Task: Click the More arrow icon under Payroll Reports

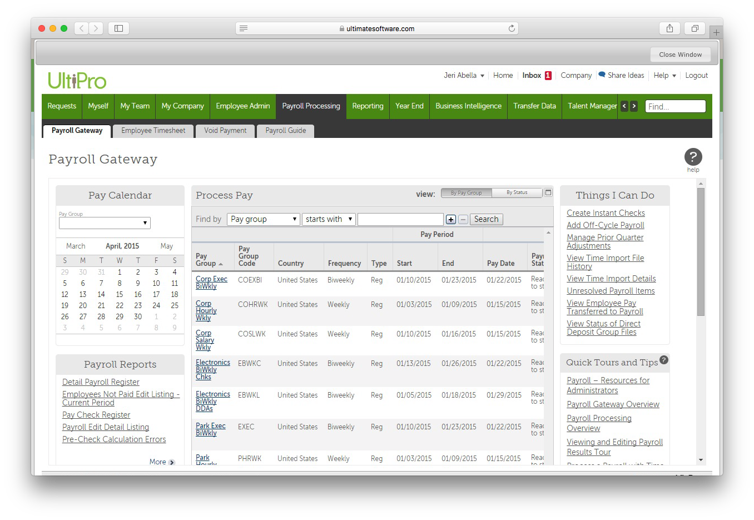Action: [172, 462]
